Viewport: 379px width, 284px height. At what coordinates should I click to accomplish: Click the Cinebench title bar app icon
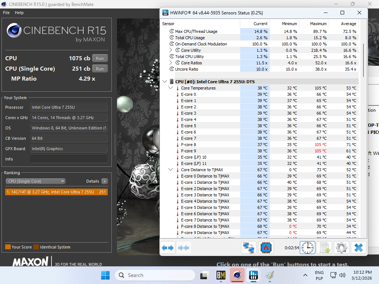coord(4,4)
